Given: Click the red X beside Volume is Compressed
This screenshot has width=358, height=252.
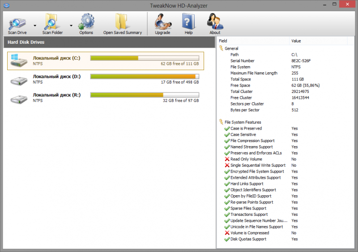Looking at the screenshot, I should click(x=227, y=233).
